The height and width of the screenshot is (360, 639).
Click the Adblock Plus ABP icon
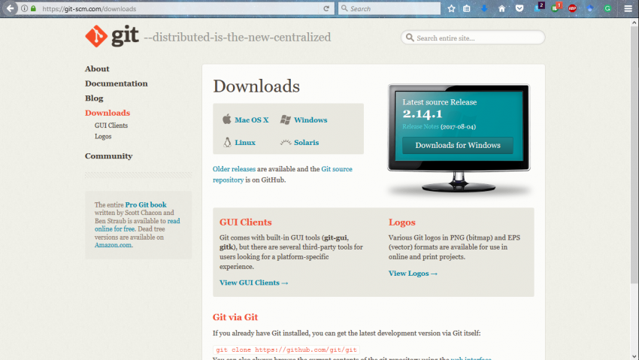click(x=572, y=8)
